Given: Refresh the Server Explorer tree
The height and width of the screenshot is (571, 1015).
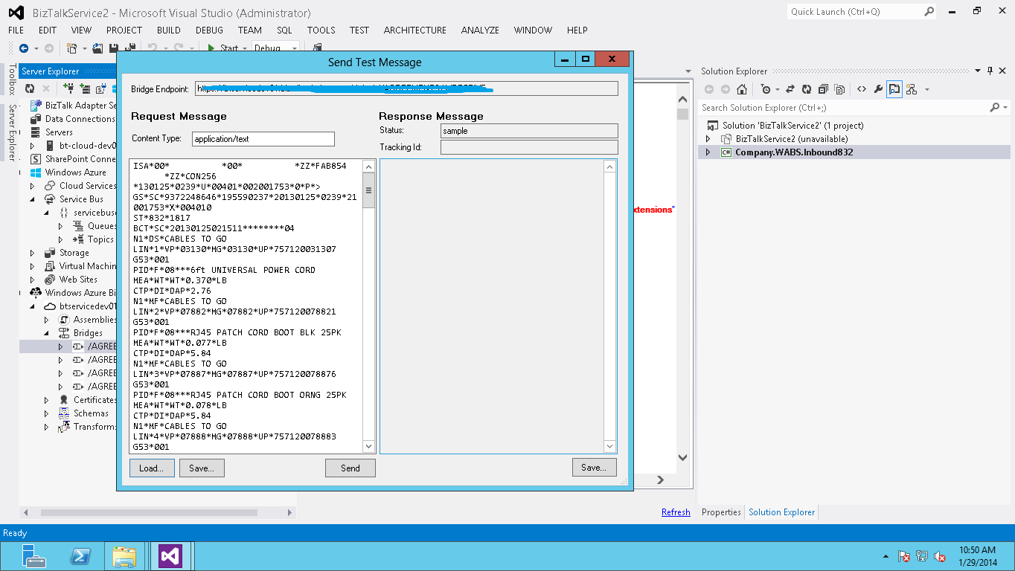Looking at the screenshot, I should [x=30, y=88].
